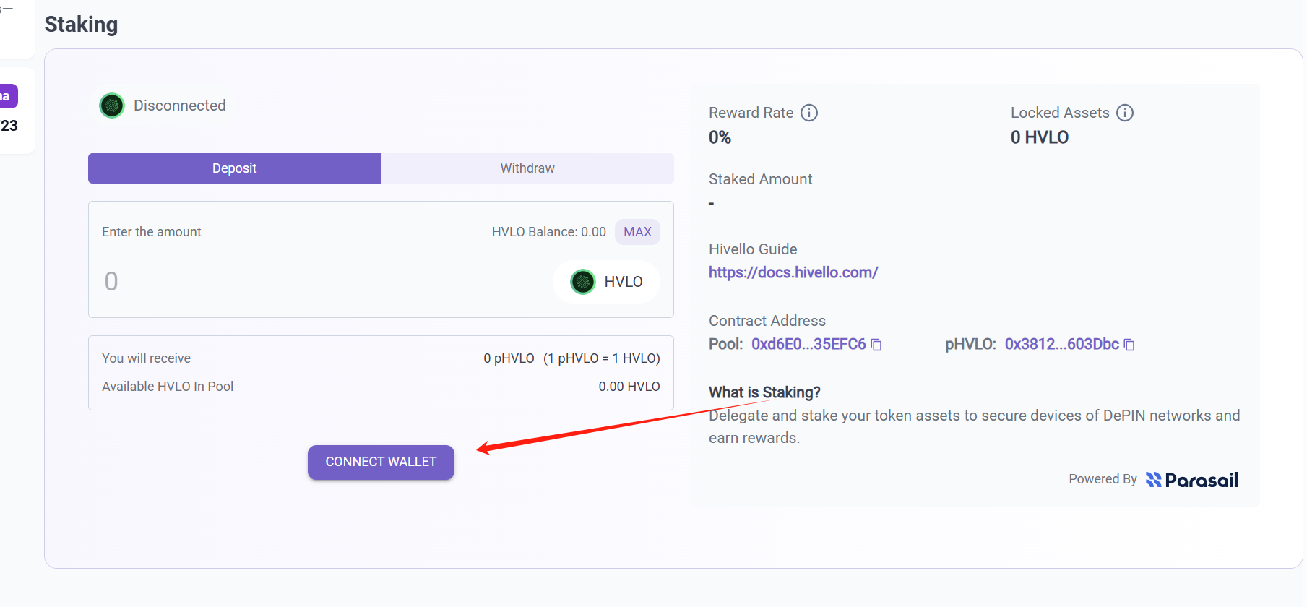
Task: Click the HVLO Balance: 0.00 text
Action: [x=548, y=232]
